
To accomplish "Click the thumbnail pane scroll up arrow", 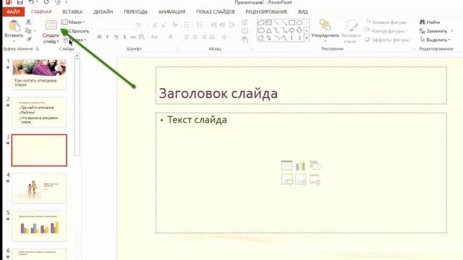I will click(77, 56).
